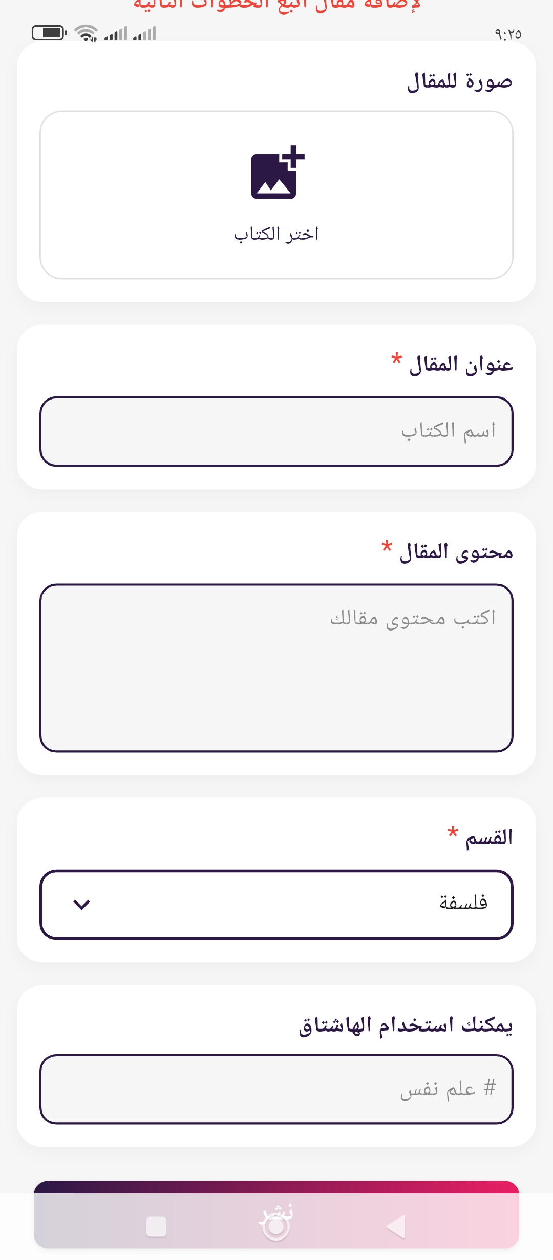The width and height of the screenshot is (553, 1260).
Task: Tap the add-image icon with plus sign
Action: tap(277, 173)
